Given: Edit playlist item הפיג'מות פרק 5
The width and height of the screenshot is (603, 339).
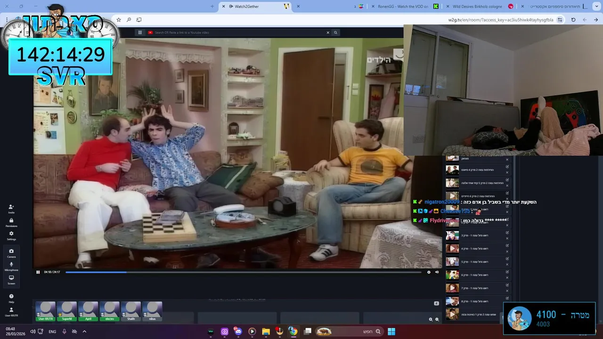Looking at the screenshot, I should tap(507, 179).
